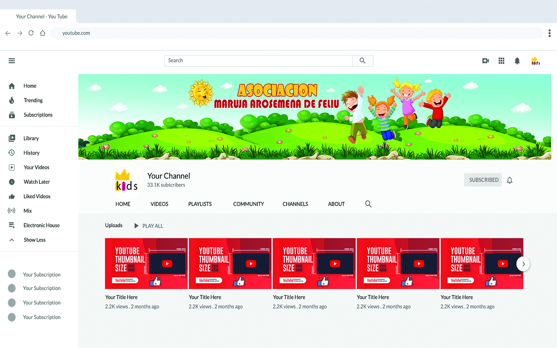The width and height of the screenshot is (557, 348).
Task: Toggle the SUBSCRIBED button
Action: pos(483,180)
